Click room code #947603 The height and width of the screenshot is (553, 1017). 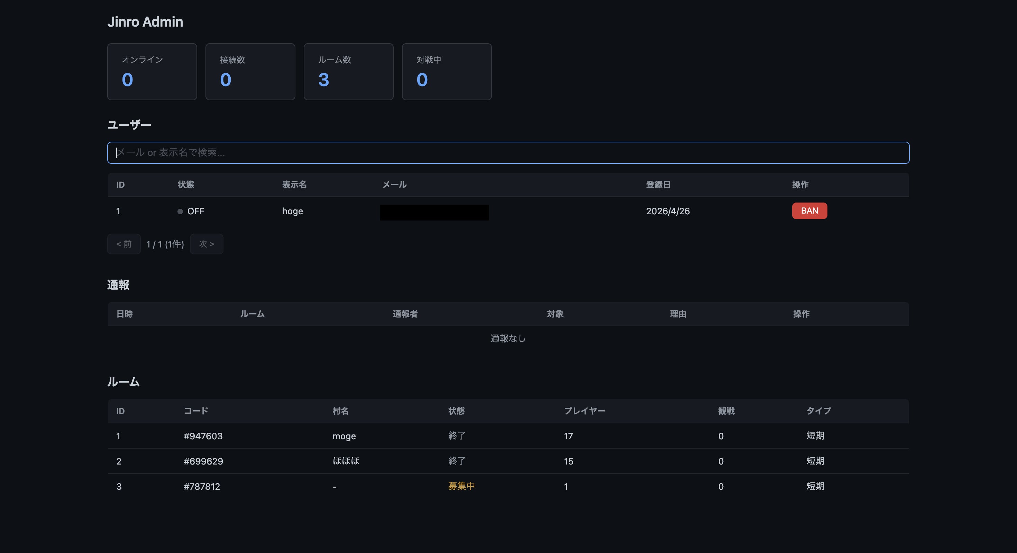click(203, 436)
